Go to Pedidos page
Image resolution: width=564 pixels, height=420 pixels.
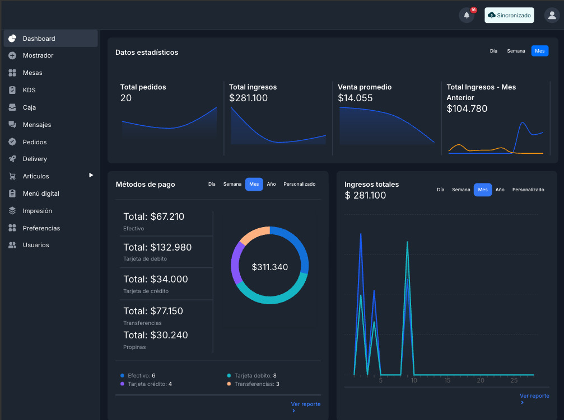click(x=51, y=141)
